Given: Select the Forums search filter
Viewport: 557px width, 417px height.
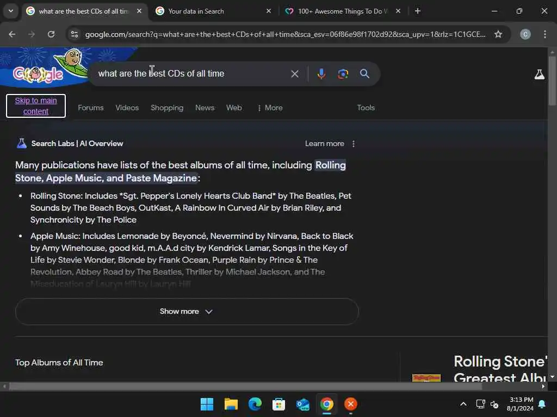Looking at the screenshot, I should (91, 108).
